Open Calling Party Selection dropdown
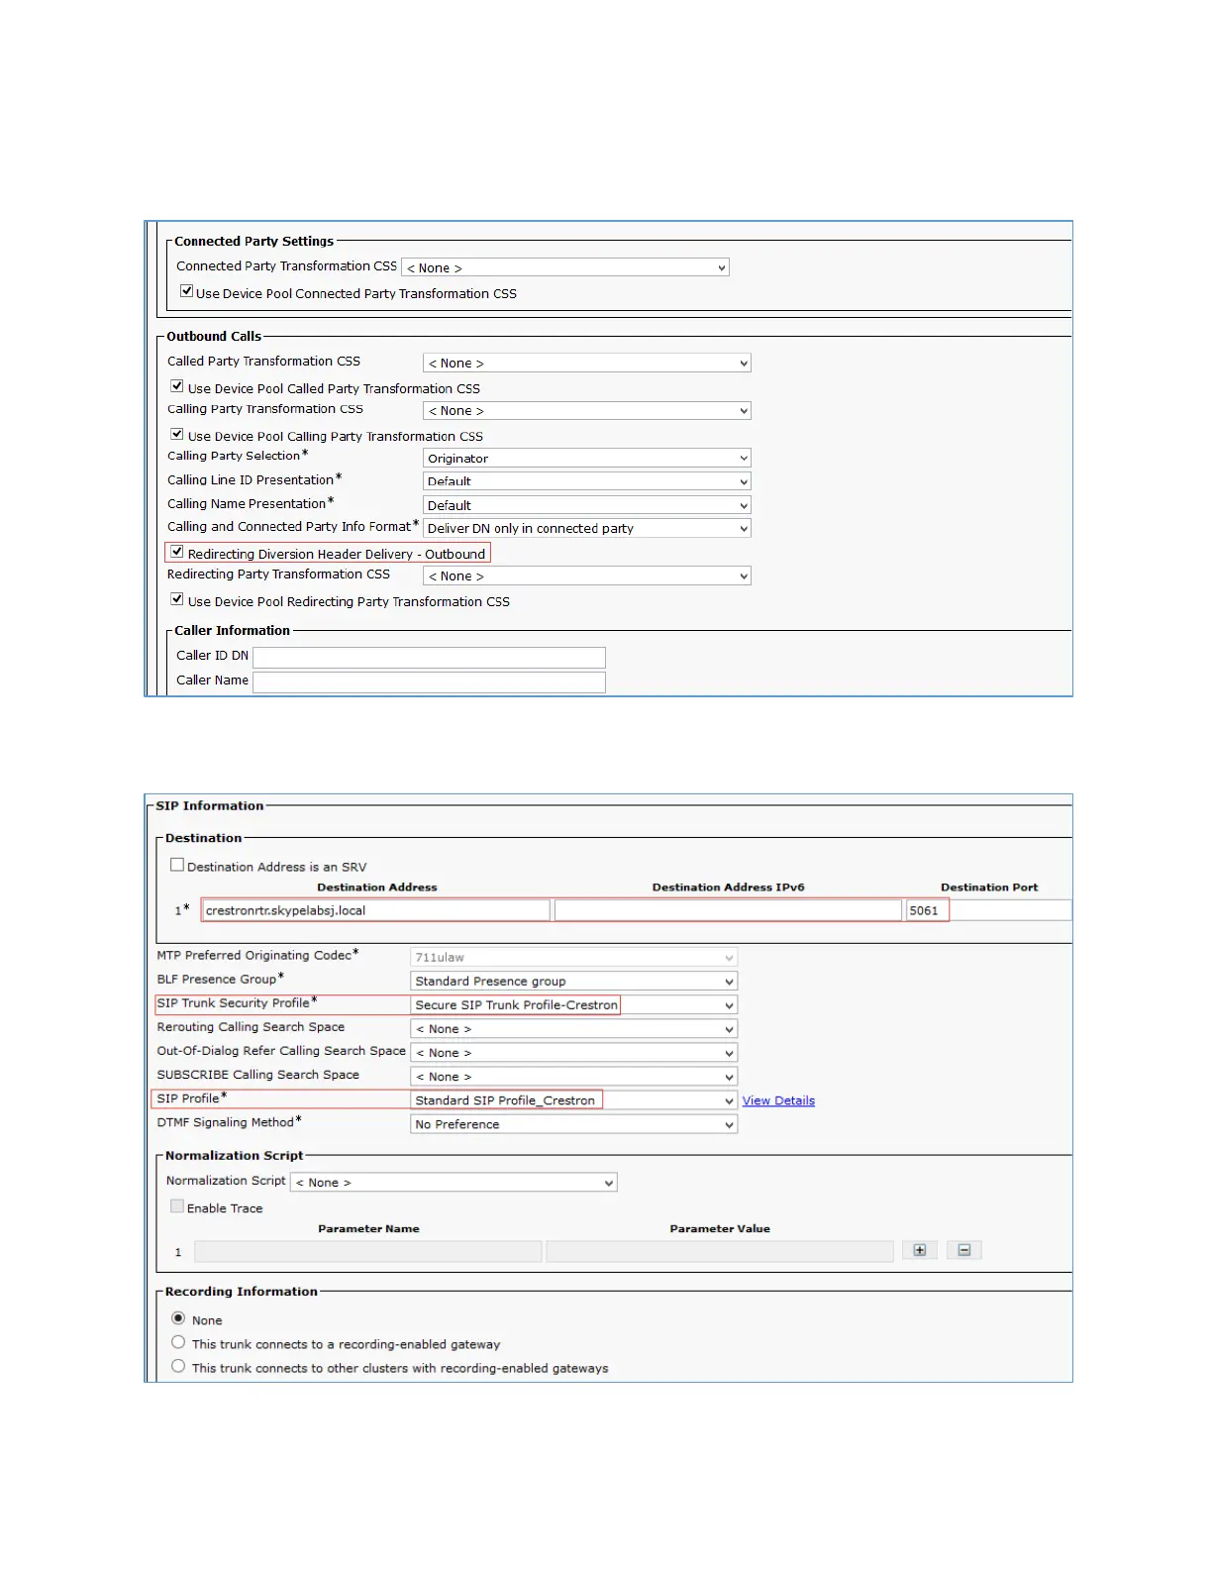1212x1569 pixels. point(587,458)
